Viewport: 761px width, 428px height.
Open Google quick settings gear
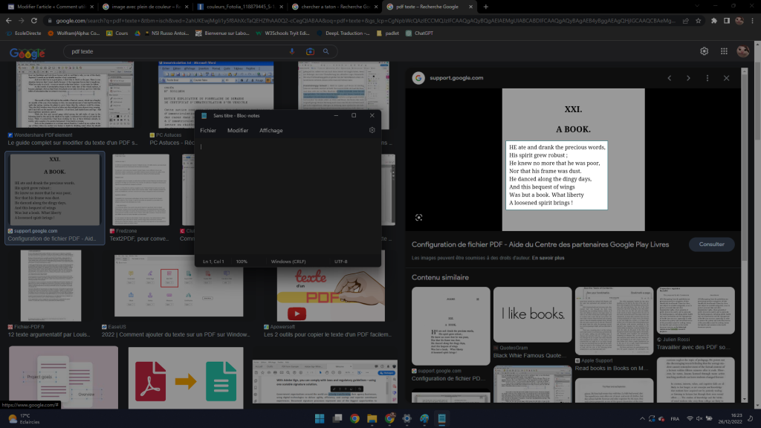tap(705, 51)
